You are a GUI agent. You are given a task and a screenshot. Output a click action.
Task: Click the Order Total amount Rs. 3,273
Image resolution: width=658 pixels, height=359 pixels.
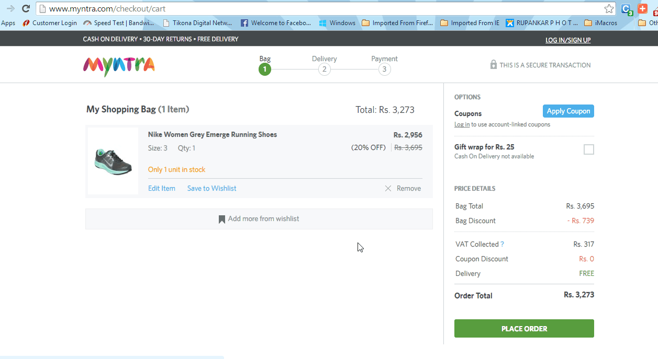(579, 295)
